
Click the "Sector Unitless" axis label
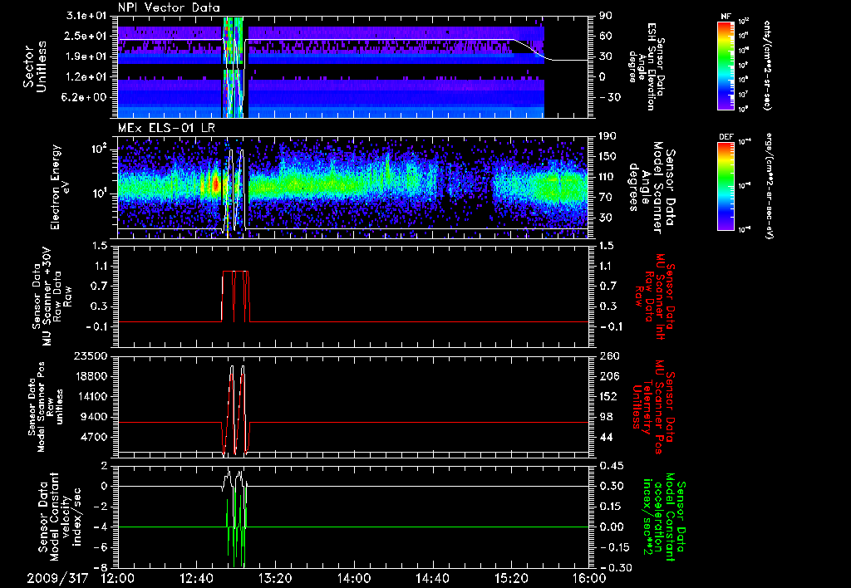(x=35, y=66)
